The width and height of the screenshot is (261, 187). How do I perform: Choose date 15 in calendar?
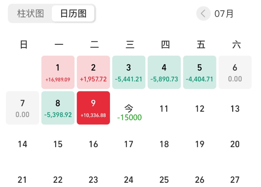point(58,144)
